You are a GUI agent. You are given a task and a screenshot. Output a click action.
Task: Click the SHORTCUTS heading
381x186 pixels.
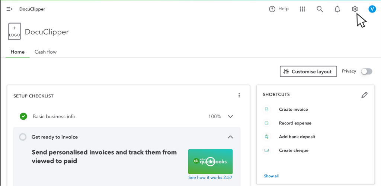click(276, 94)
